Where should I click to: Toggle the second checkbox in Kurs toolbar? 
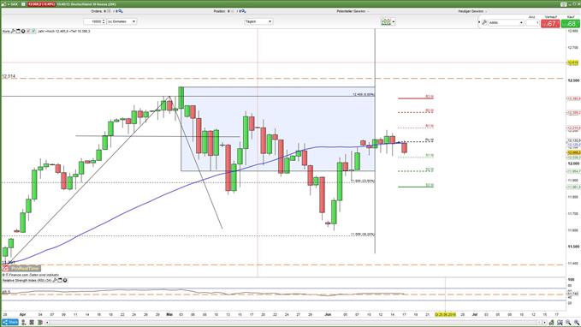(x=33, y=31)
